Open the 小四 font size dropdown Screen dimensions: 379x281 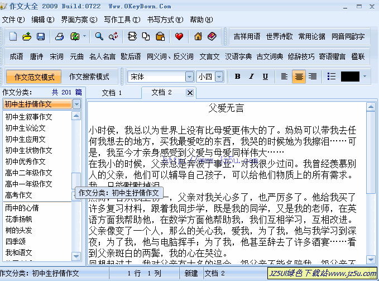point(219,77)
